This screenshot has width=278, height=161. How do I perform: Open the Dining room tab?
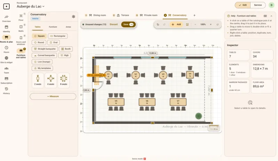coord(95,15)
